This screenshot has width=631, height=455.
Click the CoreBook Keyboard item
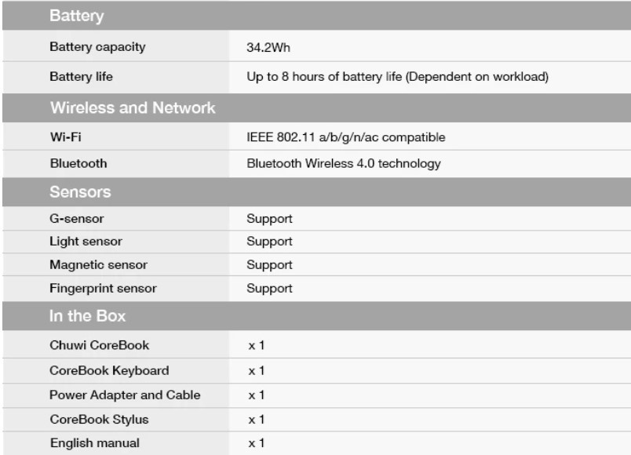[109, 370]
